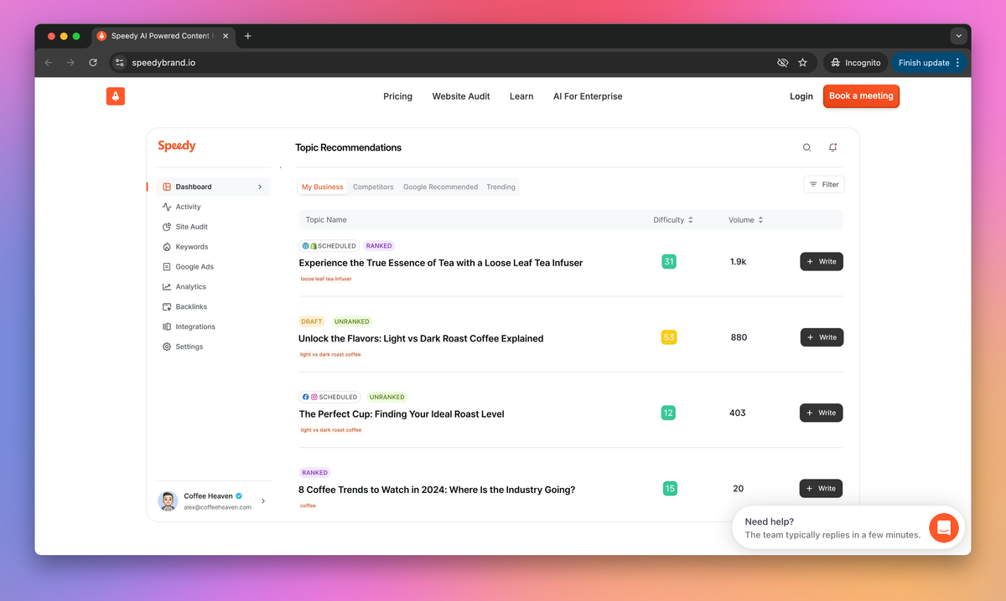The height and width of the screenshot is (601, 1006).
Task: Sort by the Volume column arrows
Action: tap(760, 220)
